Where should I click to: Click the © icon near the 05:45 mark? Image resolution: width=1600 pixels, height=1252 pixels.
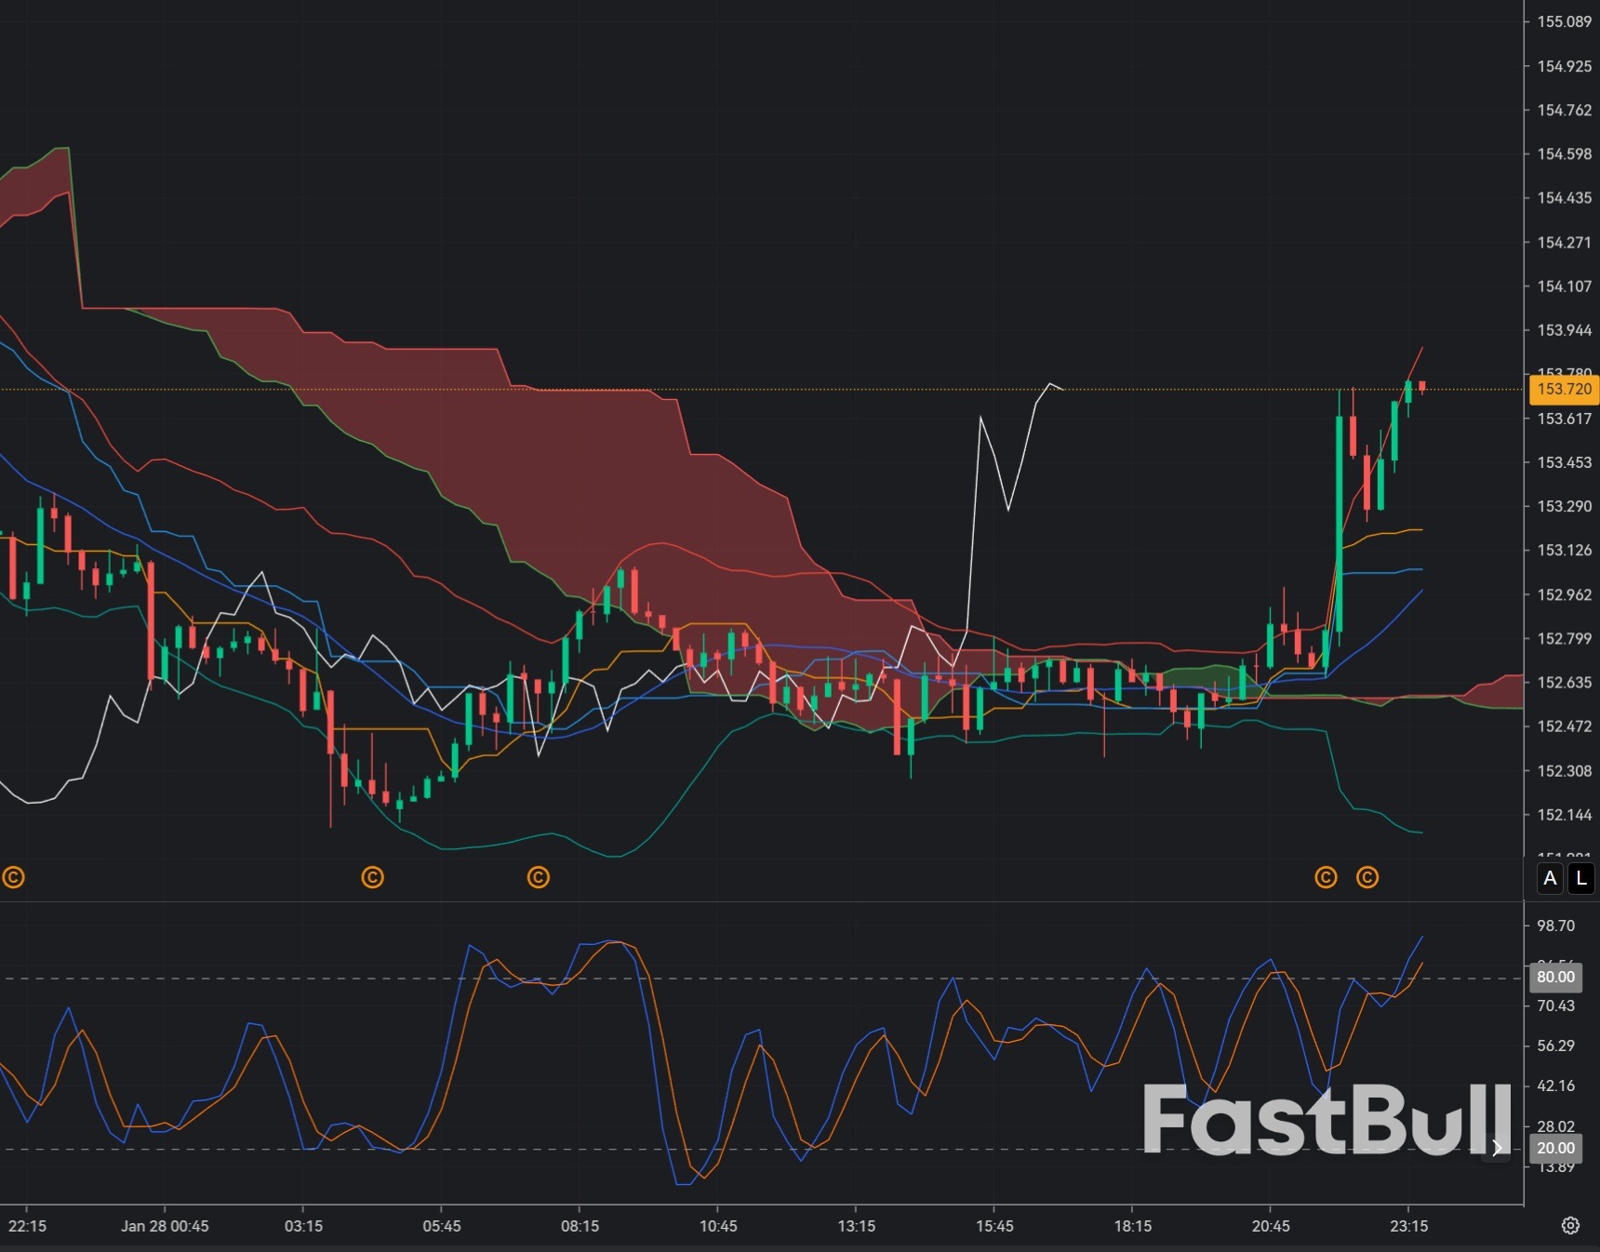click(x=538, y=877)
